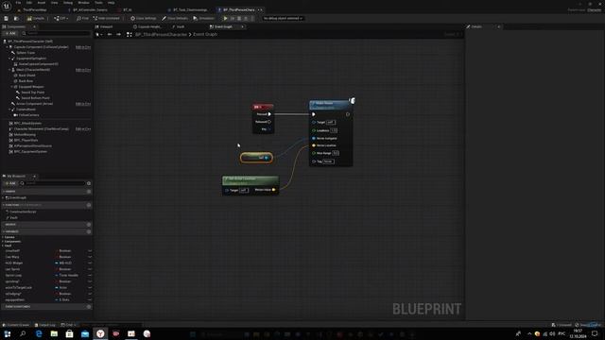Screen dimensions: 605x340
Task: Navigate forward in graph history
Action: [x=118, y=34]
